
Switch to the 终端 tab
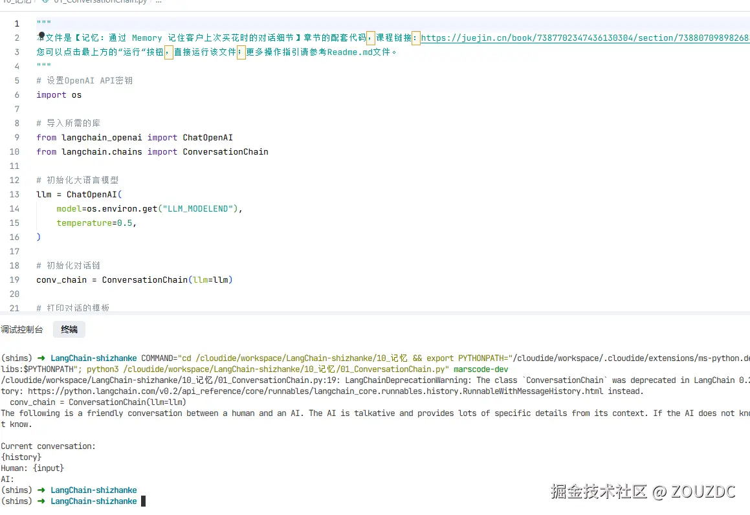69,329
